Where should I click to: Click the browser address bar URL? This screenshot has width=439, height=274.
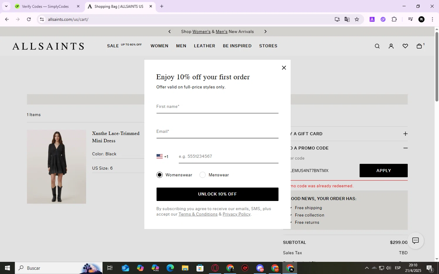pos(68,19)
